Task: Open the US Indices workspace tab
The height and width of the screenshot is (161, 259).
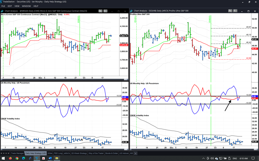Action: (124, 153)
